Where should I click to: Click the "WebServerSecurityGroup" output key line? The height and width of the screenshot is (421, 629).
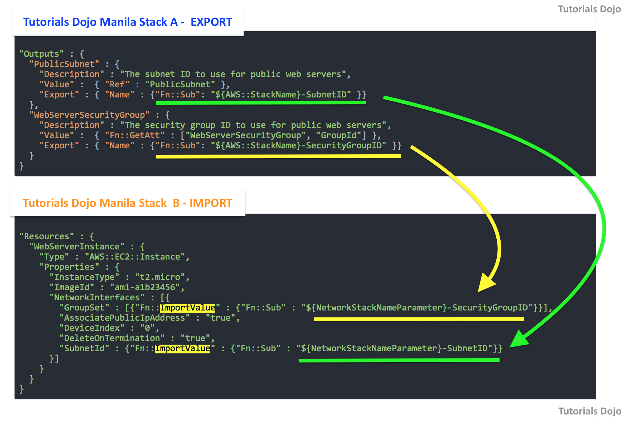tap(100, 115)
